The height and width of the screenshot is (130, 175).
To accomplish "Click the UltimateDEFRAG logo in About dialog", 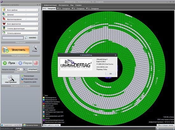I will tap(76, 64).
